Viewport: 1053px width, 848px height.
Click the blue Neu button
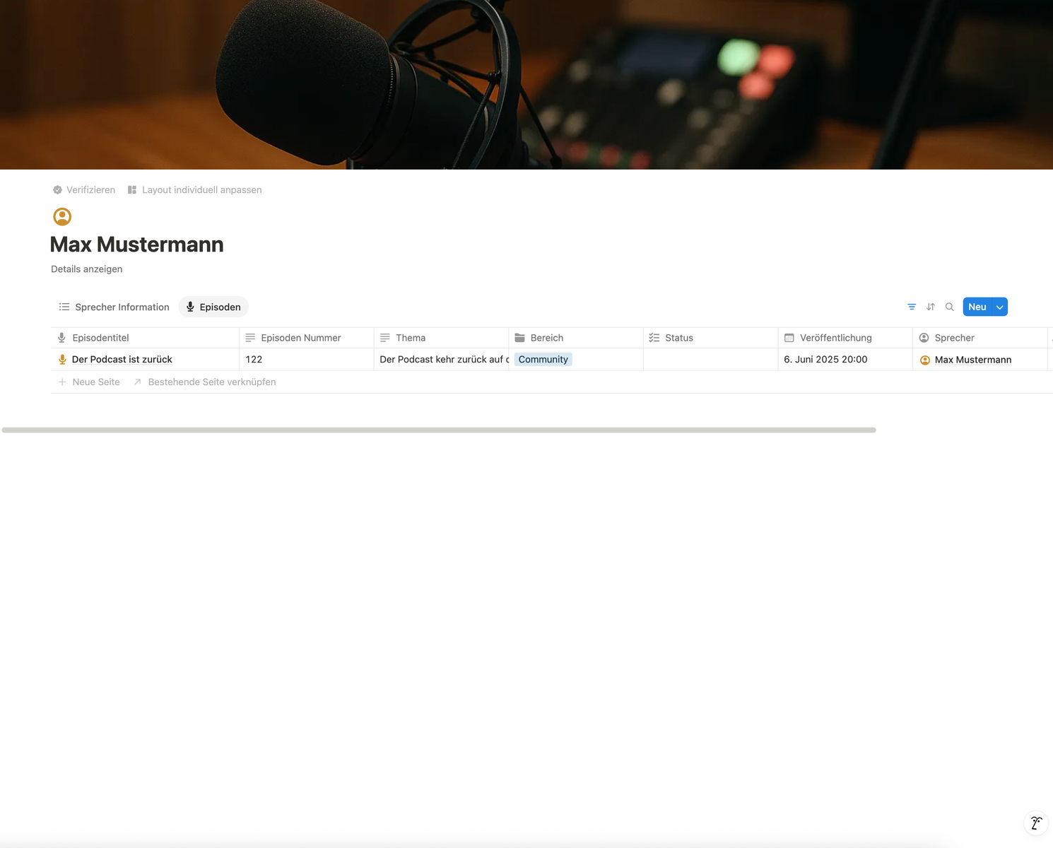[x=977, y=307]
